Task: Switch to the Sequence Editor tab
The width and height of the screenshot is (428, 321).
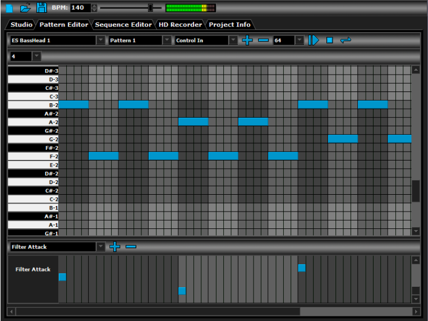Action: click(x=123, y=25)
